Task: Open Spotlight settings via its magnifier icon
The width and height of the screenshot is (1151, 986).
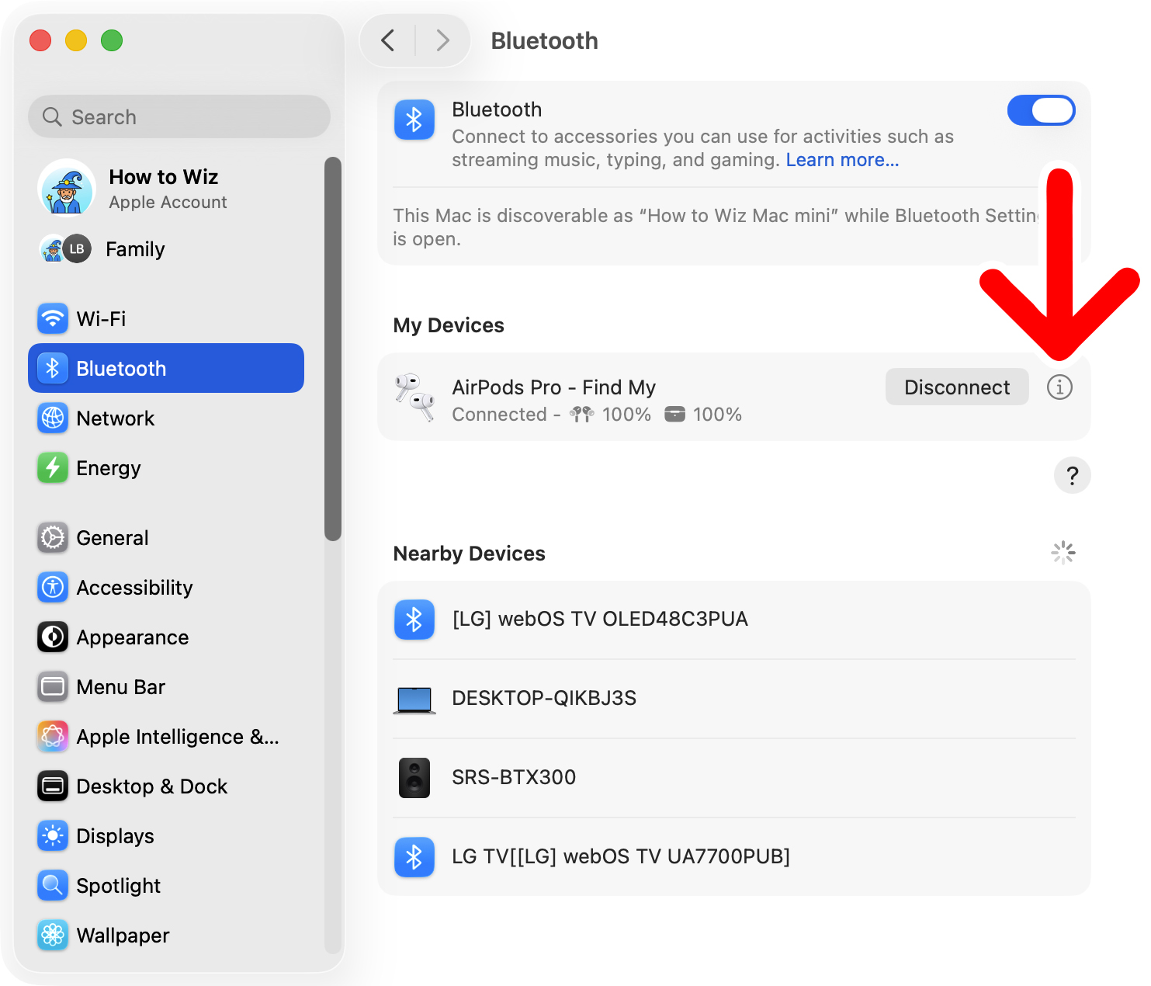Action: pyautogui.click(x=52, y=885)
